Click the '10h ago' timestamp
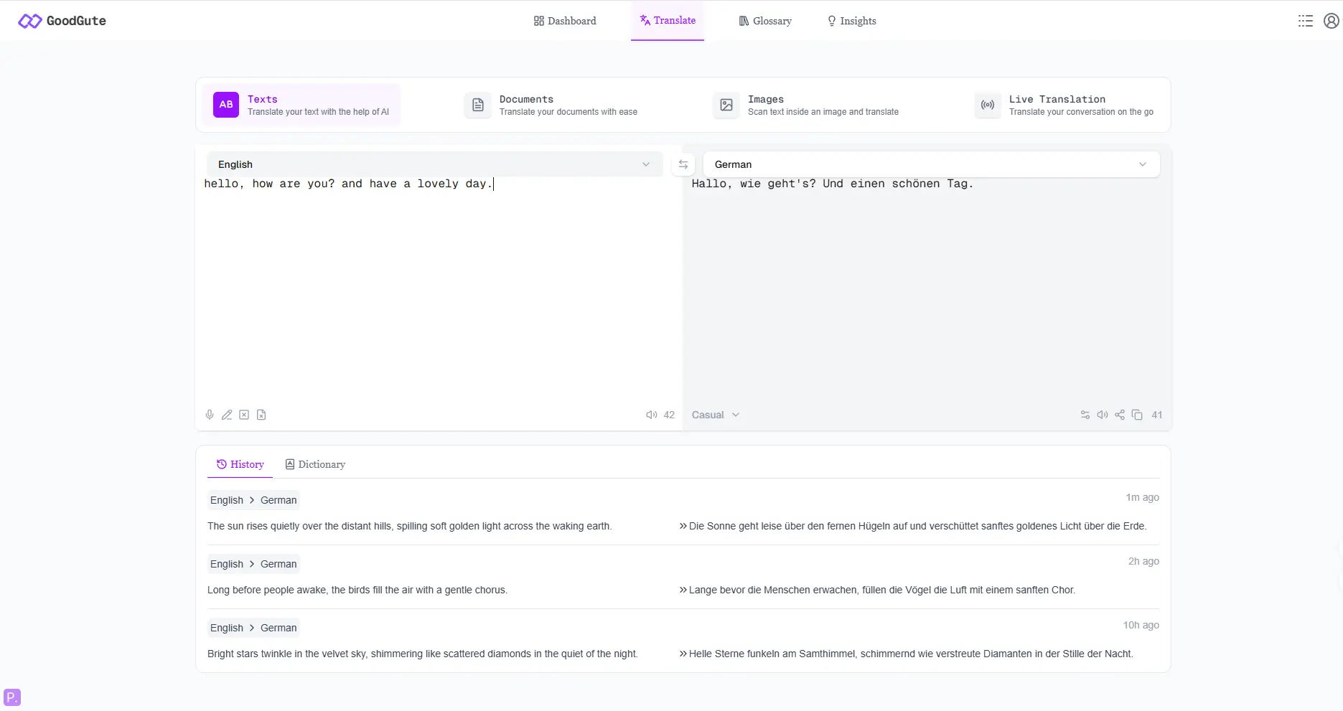1343x711 pixels. pos(1141,625)
